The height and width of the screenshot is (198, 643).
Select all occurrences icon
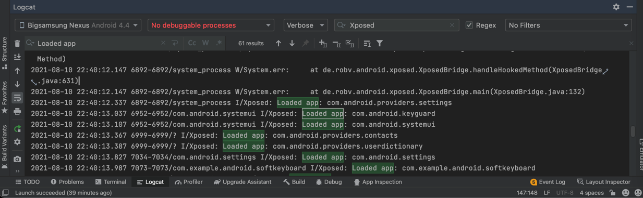(350, 43)
